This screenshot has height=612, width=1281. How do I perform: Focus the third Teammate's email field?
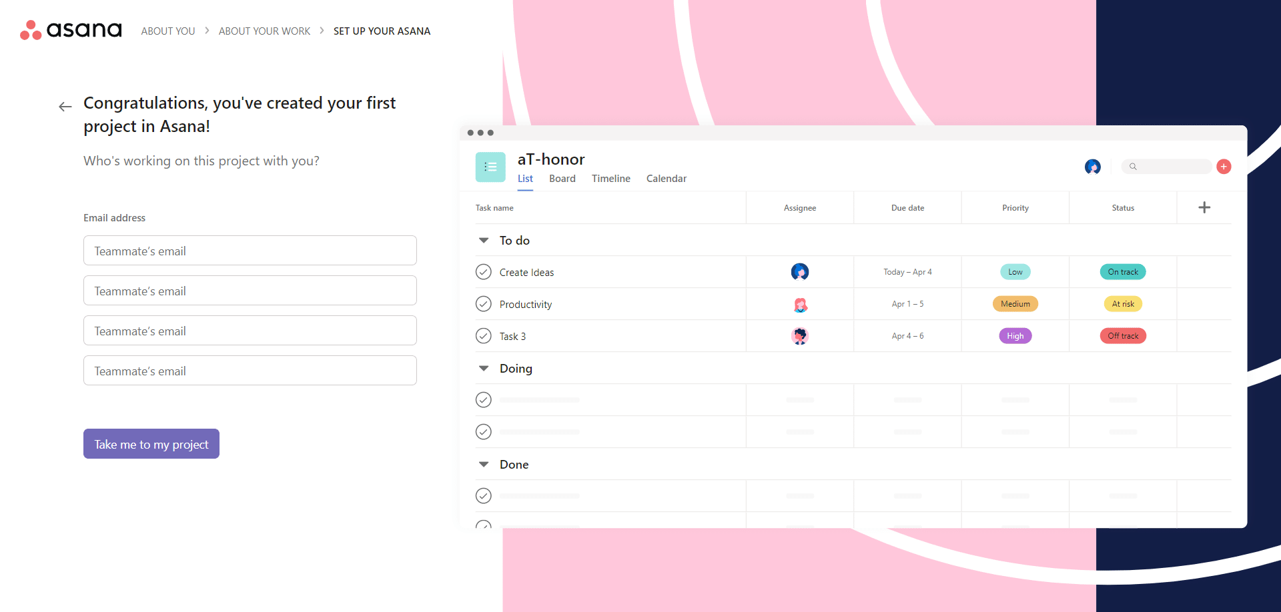[x=250, y=331]
